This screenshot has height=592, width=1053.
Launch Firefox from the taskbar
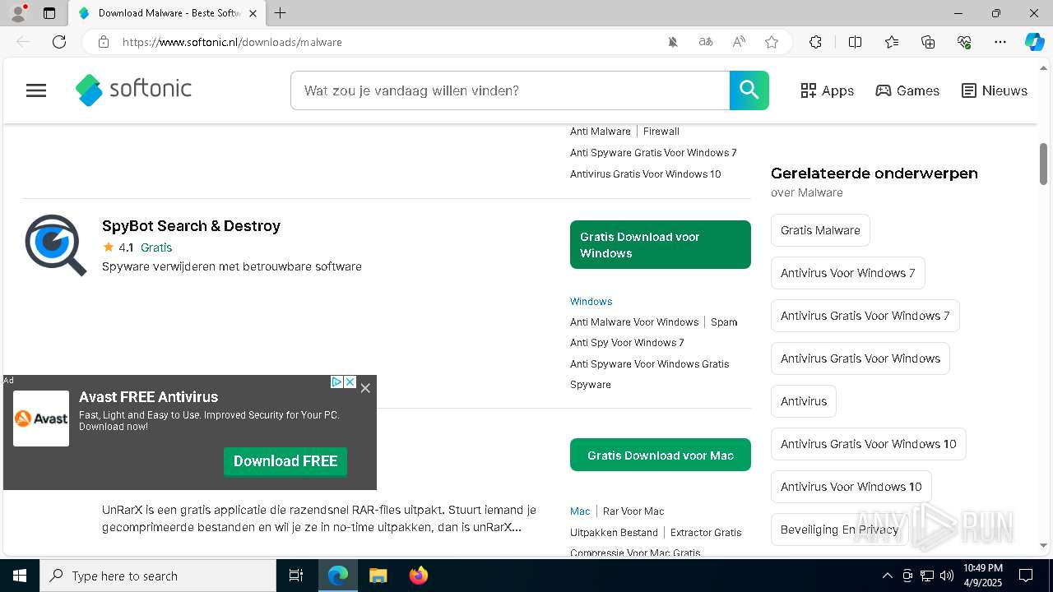tap(419, 576)
